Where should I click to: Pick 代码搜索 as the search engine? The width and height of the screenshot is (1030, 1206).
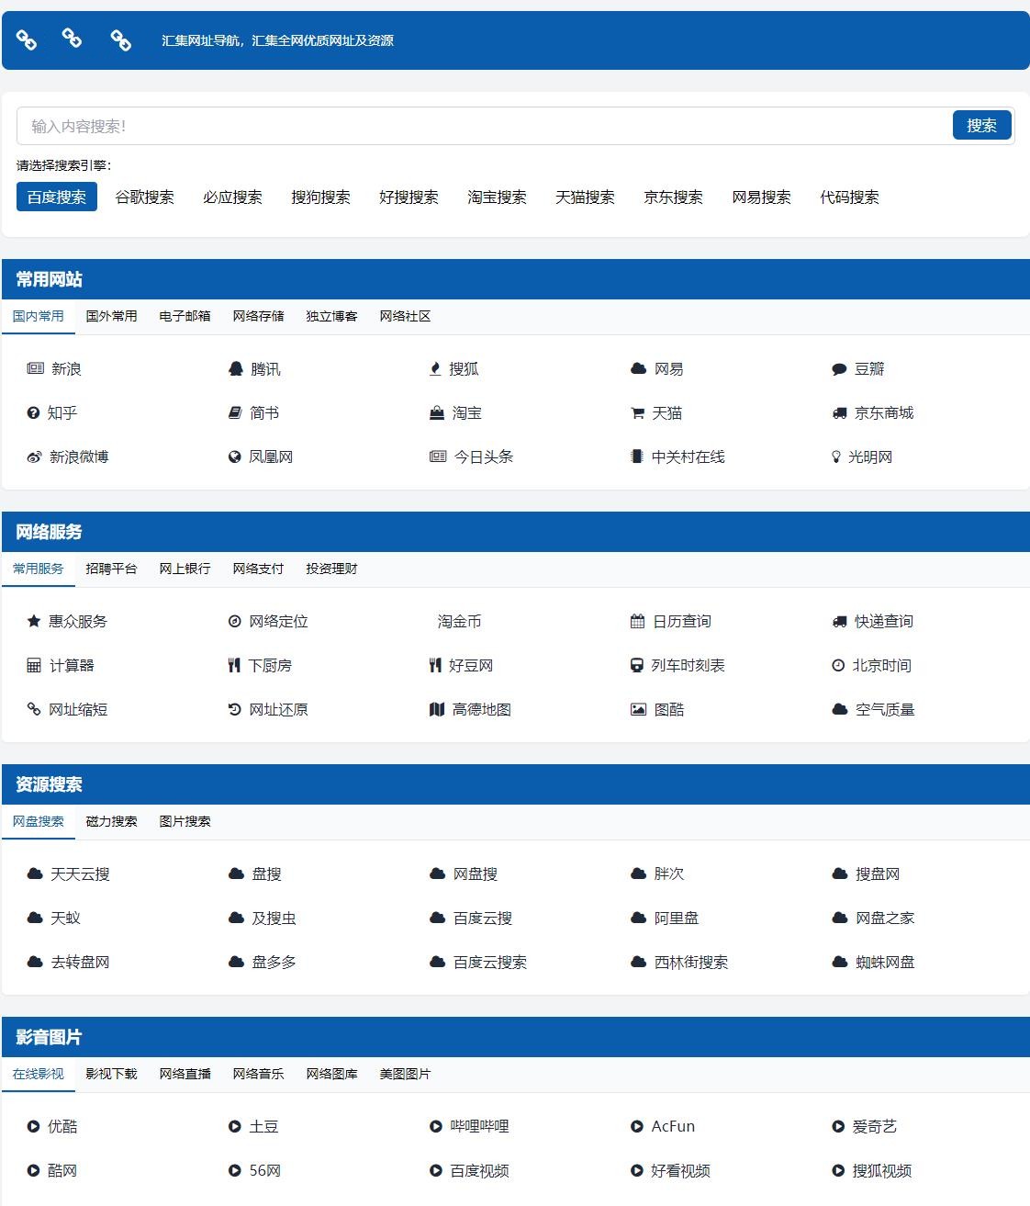point(850,197)
